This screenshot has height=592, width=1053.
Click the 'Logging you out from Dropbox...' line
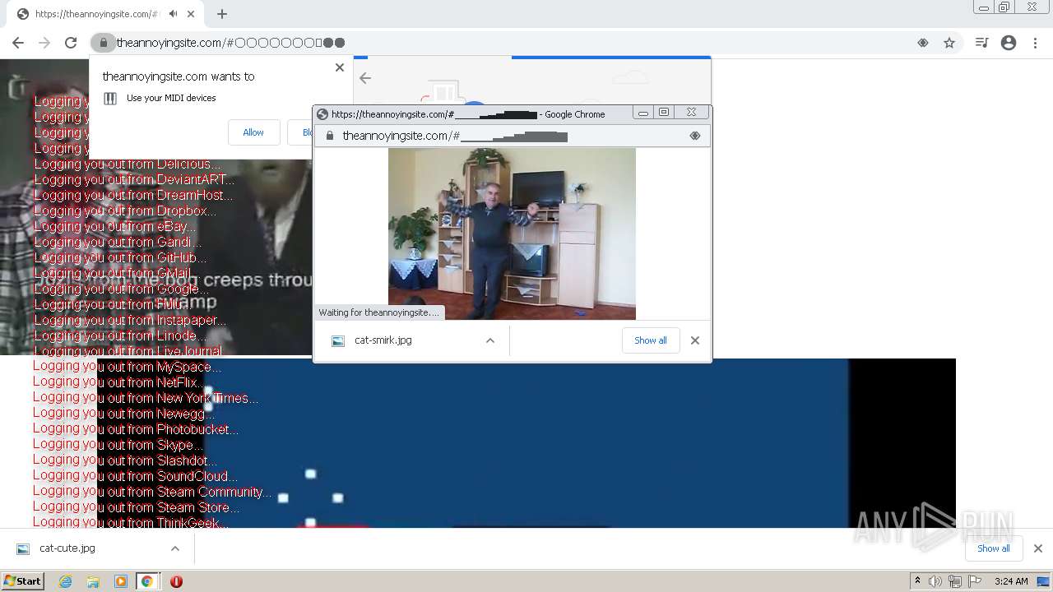pyautogui.click(x=125, y=210)
